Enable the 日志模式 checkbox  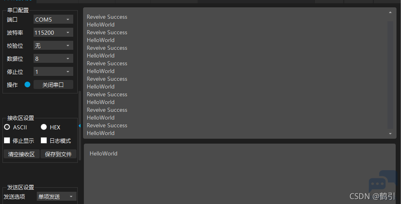[44, 140]
